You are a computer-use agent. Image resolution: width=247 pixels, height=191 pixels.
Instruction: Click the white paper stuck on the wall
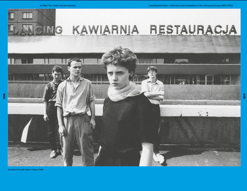pyautogui.click(x=26, y=131)
